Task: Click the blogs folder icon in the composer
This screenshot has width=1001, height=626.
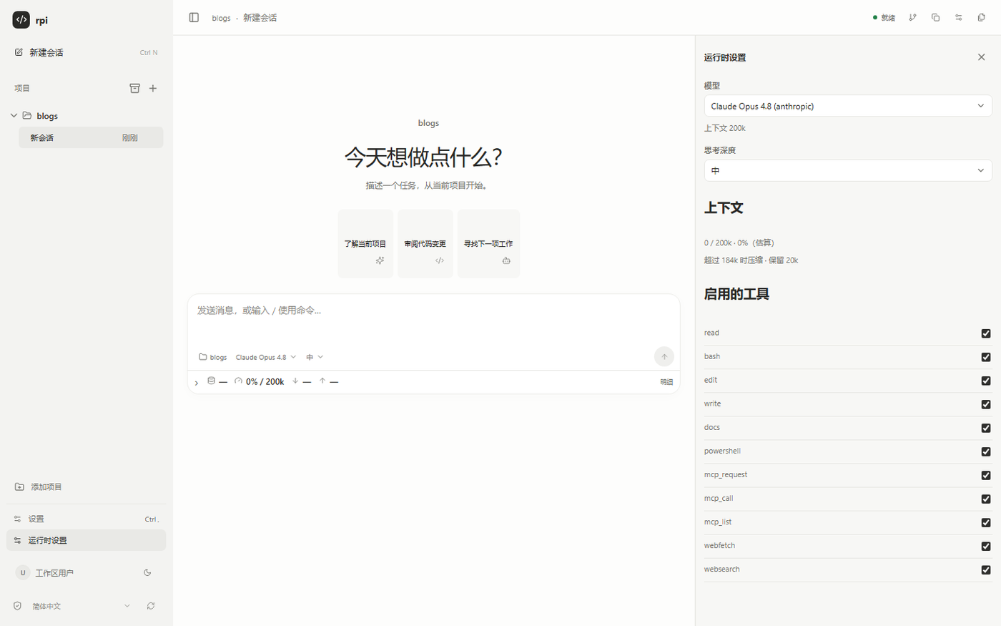Action: click(x=203, y=357)
